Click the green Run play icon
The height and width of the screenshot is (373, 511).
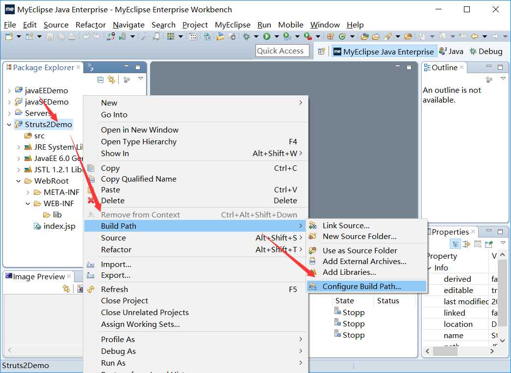267,36
